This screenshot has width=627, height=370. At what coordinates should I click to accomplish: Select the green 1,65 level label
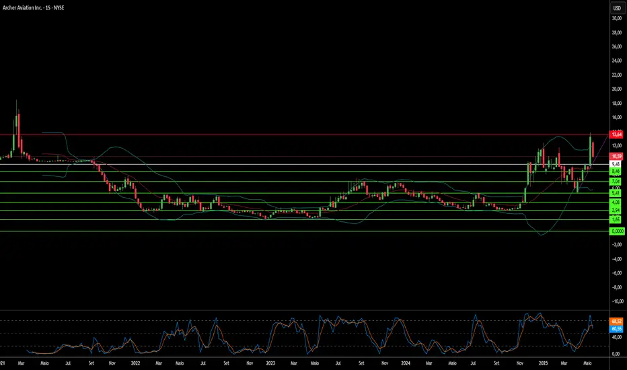(x=616, y=219)
